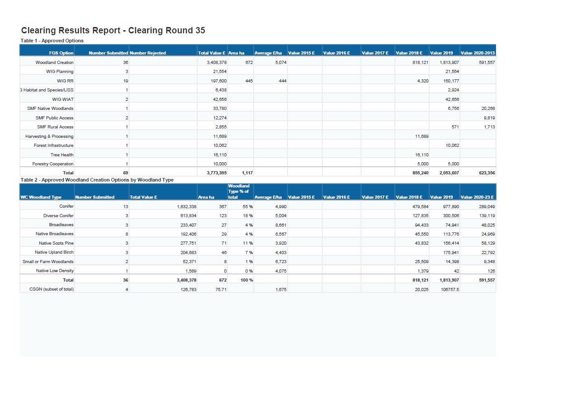
Task: Click the Table 1 - Approved Options heading
Action: [52, 41]
